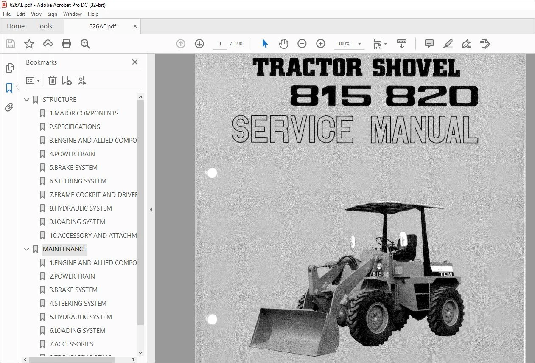The height and width of the screenshot is (363, 535).
Task: Print the document using printer icon
Action: click(66, 44)
